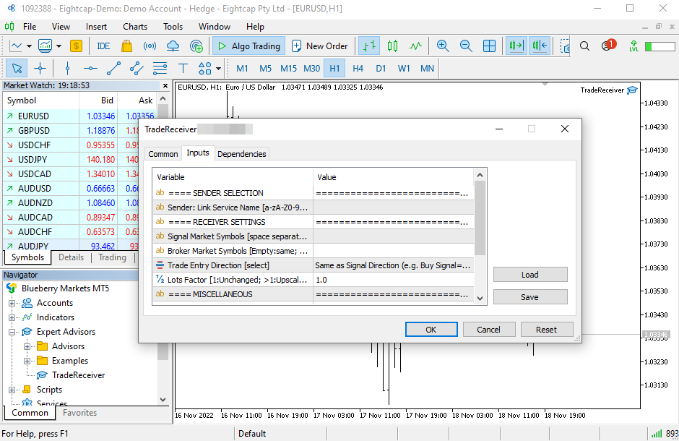The height and width of the screenshot is (441, 679).
Task: Click the tile windows grid icon
Action: click(489, 46)
